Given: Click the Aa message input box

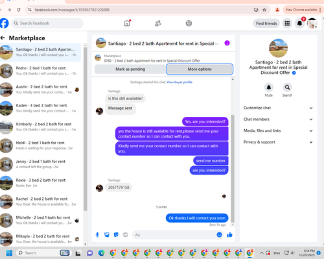Looking at the screenshot, I should pyautogui.click(x=177, y=235).
